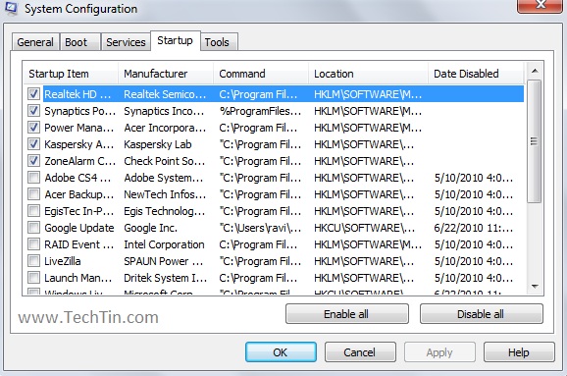
Task: Select the 'RAID Event ...' item name
Action: pos(78,244)
